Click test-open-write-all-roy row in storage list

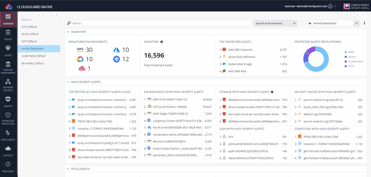tap(253, 114)
